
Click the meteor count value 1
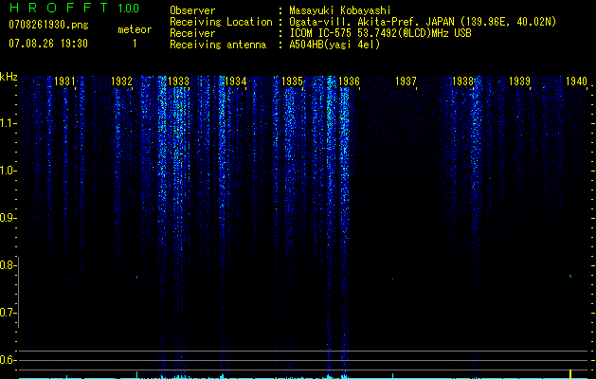tap(135, 44)
